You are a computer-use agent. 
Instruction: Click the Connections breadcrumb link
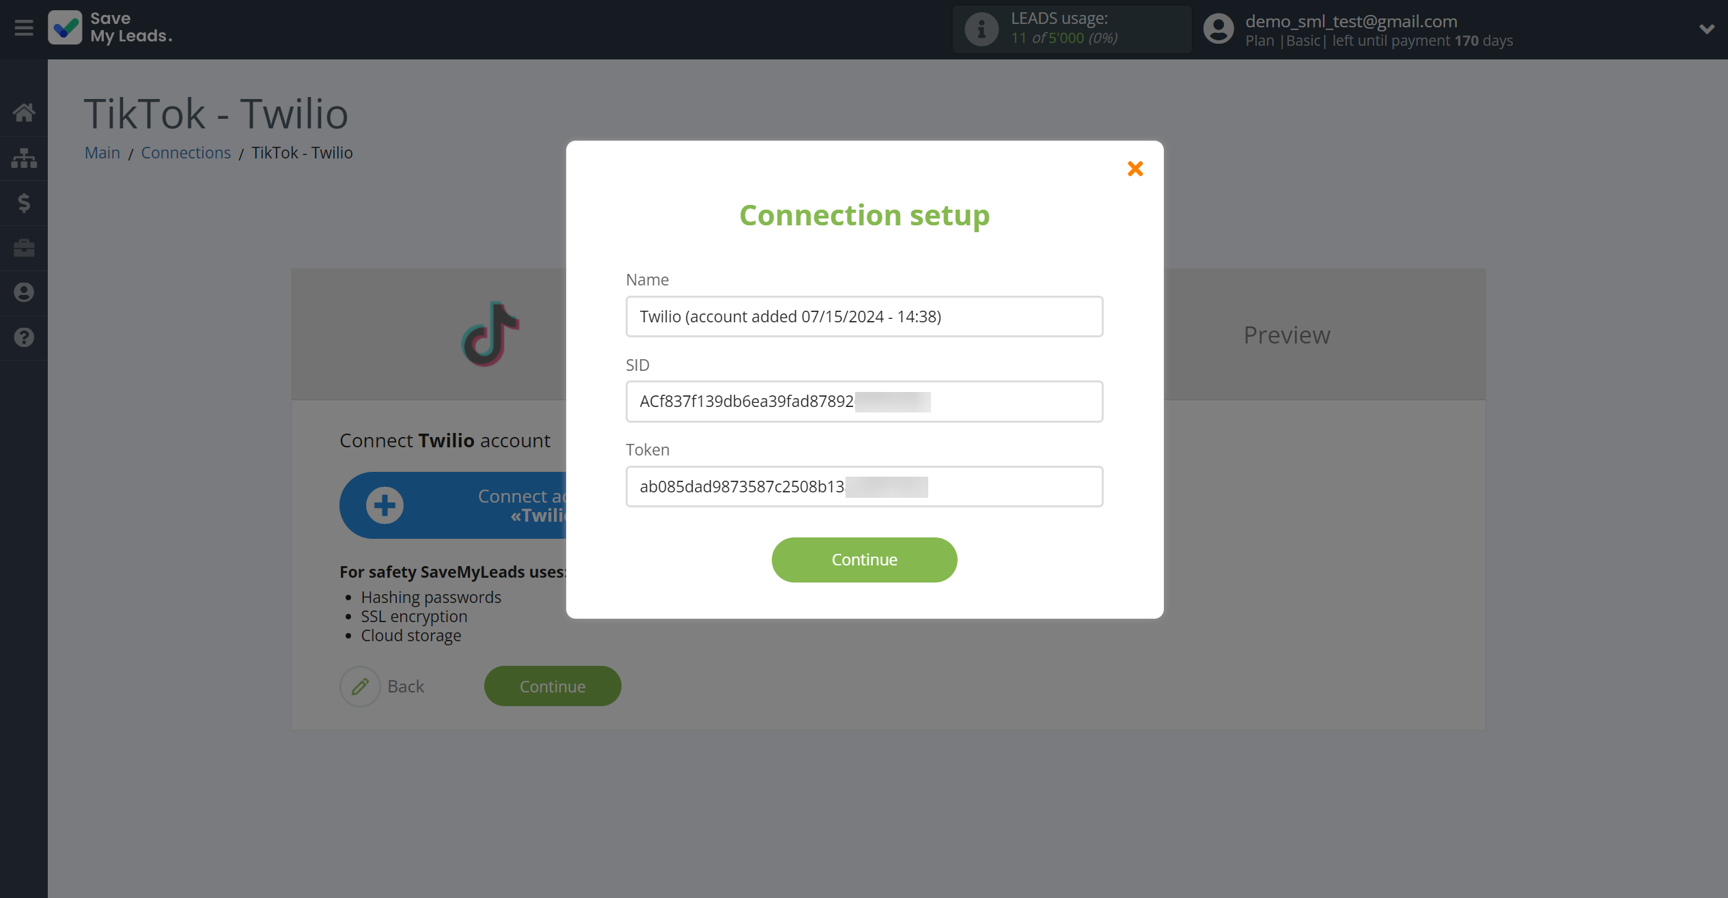[x=186, y=152]
